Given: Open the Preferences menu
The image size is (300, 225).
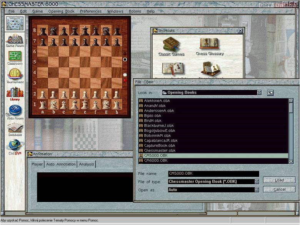Looking at the screenshot, I should (91, 11).
